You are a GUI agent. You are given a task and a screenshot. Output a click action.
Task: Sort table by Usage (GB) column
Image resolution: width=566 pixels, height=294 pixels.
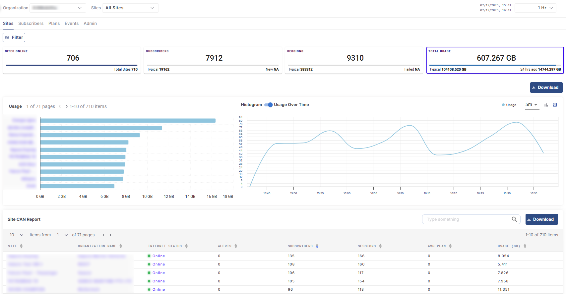(525, 246)
